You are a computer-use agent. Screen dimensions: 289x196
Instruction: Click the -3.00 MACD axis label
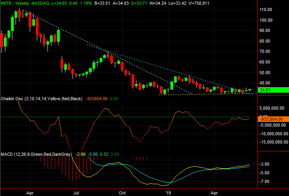264,164
